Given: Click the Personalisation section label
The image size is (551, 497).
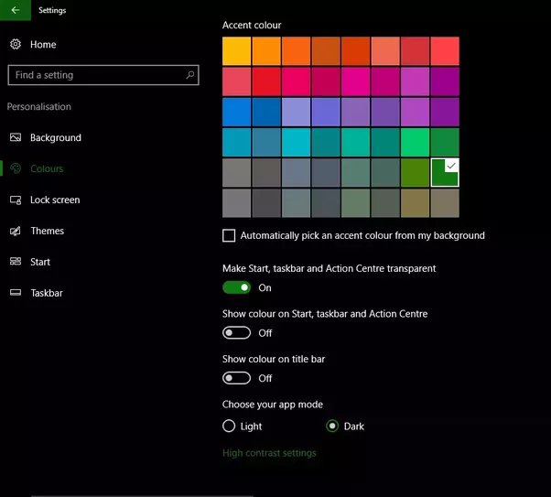Looking at the screenshot, I should click(39, 106).
